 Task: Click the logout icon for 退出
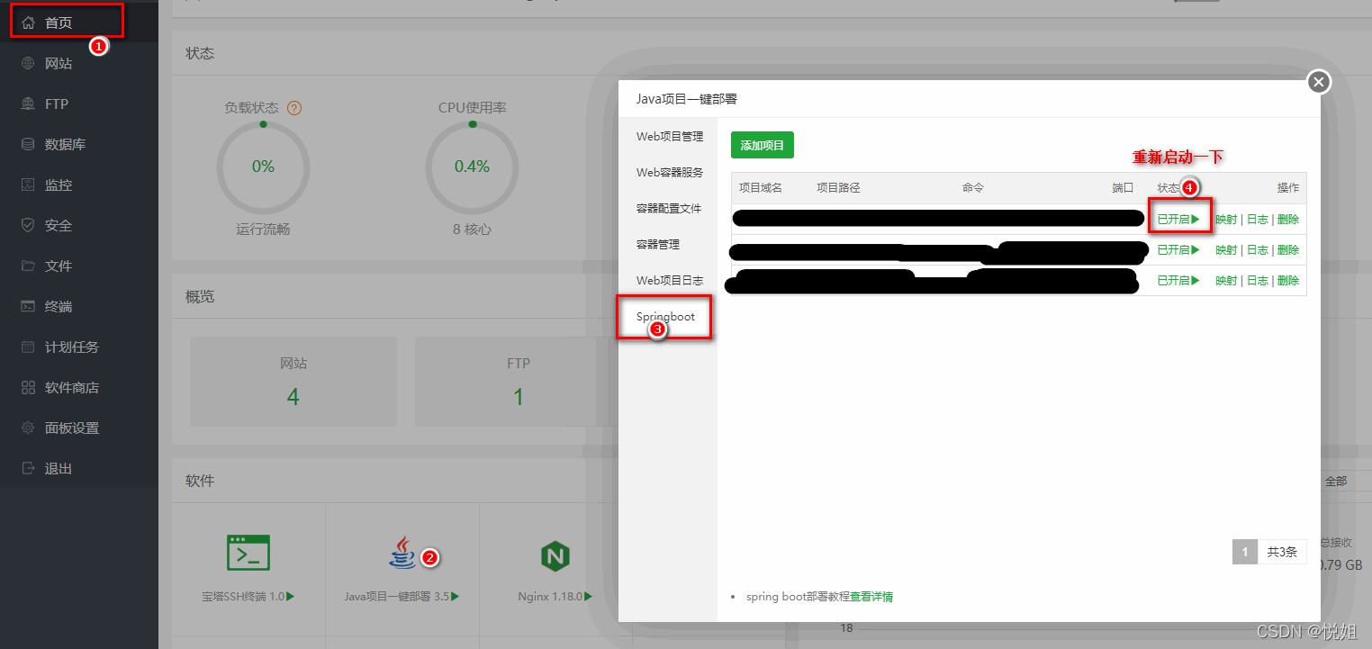[x=28, y=468]
